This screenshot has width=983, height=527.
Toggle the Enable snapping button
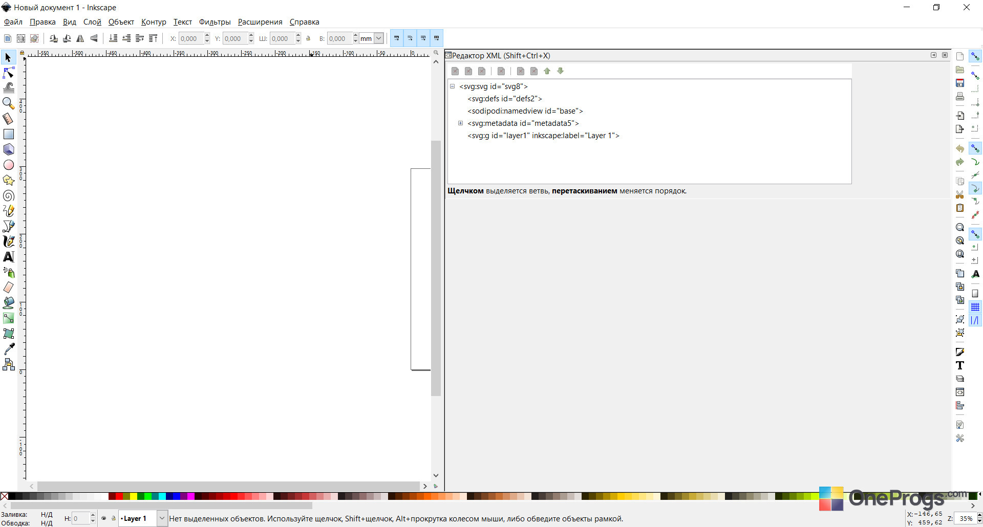coord(975,56)
